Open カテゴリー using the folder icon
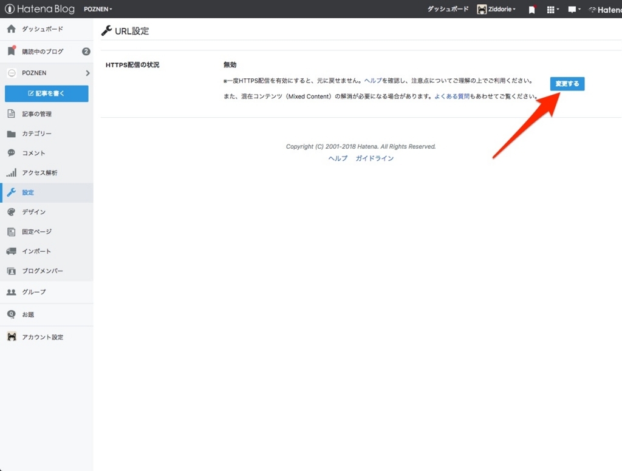622x471 pixels. (x=11, y=134)
